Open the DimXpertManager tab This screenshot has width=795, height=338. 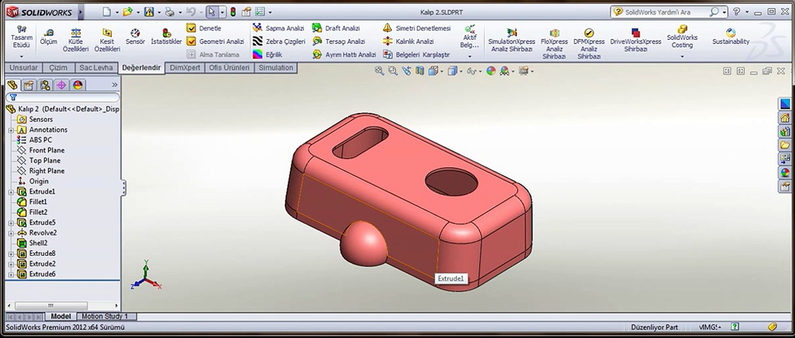pos(61,85)
